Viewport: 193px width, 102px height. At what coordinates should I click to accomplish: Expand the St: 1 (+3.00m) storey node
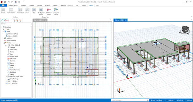point(5,81)
